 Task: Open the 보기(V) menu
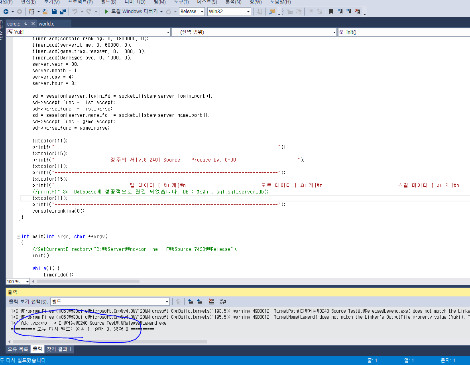coord(51,2)
